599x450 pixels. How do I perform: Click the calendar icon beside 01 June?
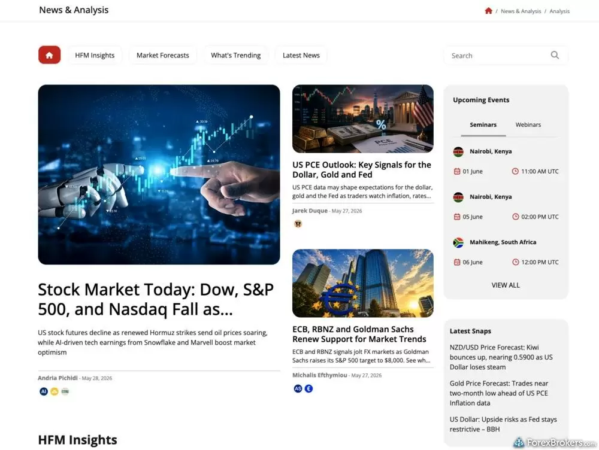coord(456,171)
